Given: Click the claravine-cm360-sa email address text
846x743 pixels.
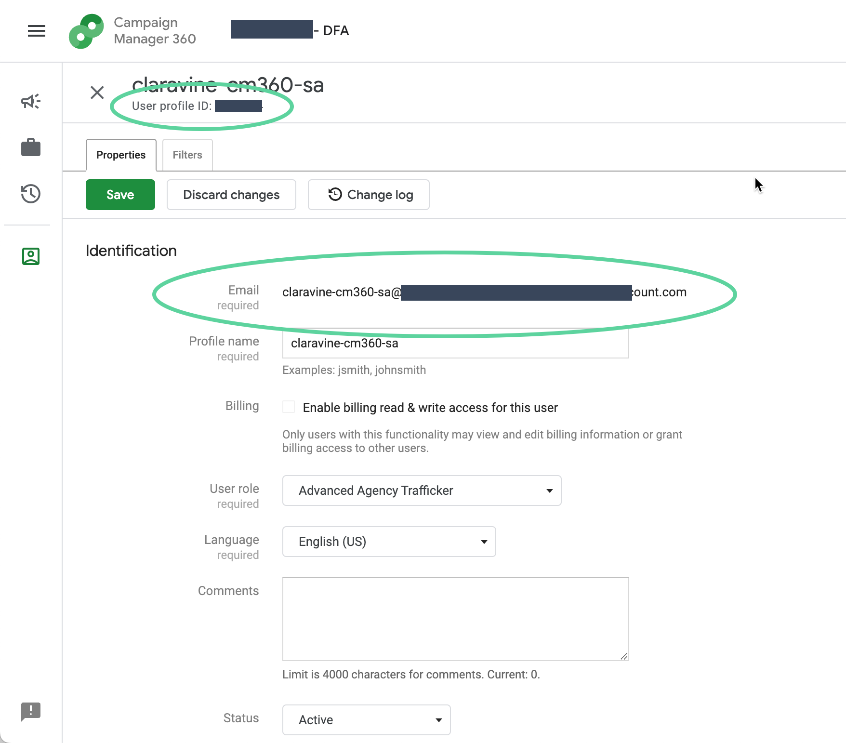Looking at the screenshot, I should click(x=484, y=292).
